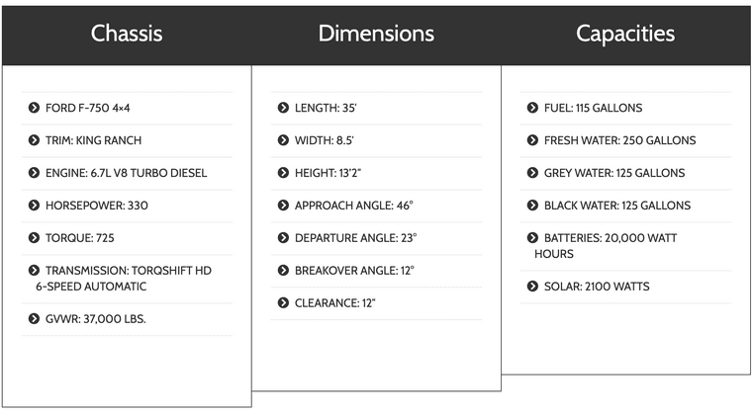Viewport: 752px width, 416px height.
Task: Click the TRANSMISSION: TORQSHIFT HD entry
Action: (128, 271)
